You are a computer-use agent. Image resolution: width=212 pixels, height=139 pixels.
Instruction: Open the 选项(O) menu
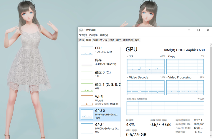(x=93, y=35)
